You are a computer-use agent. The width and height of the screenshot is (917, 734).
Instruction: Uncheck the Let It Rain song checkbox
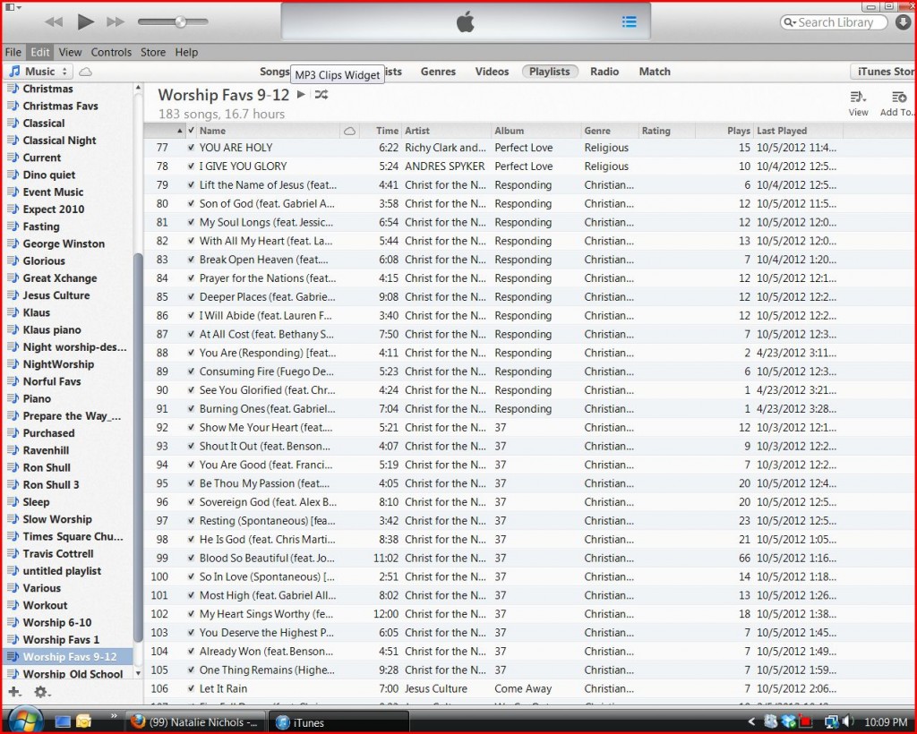(191, 689)
